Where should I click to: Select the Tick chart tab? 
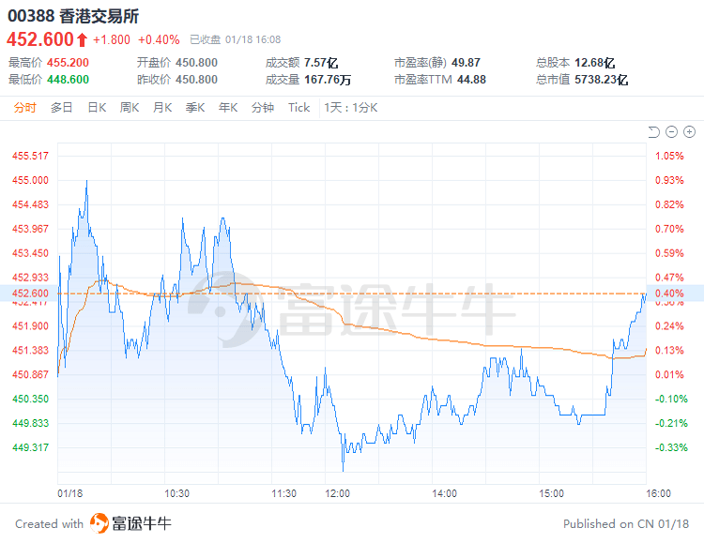pos(298,108)
